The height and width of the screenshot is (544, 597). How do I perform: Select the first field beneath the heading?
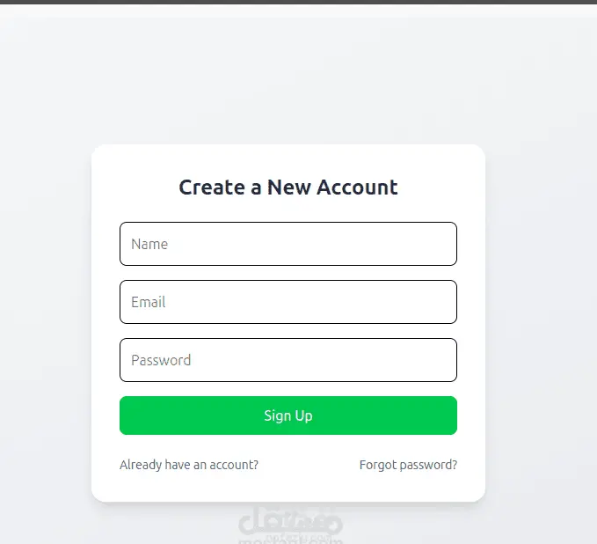[288, 244]
